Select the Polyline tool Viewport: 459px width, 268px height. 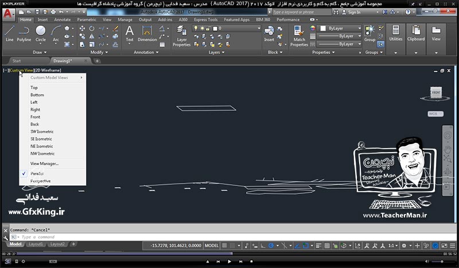point(24,33)
